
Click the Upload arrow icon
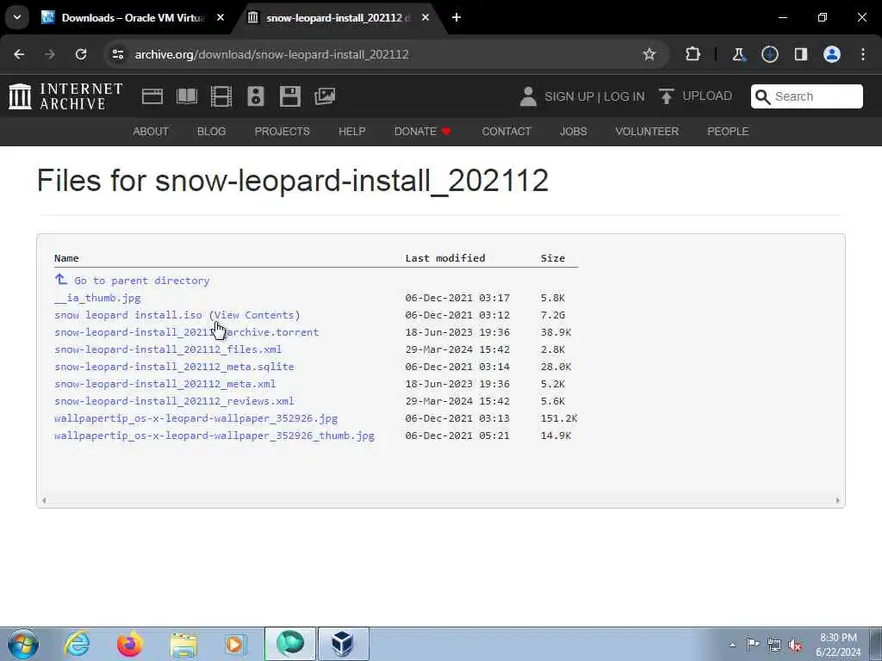[x=666, y=96]
